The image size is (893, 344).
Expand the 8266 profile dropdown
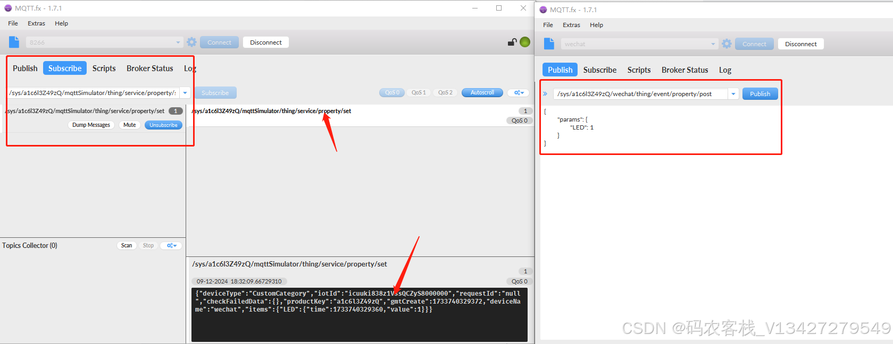178,42
